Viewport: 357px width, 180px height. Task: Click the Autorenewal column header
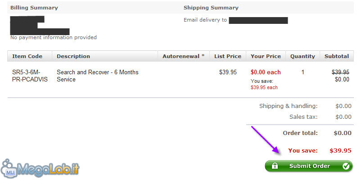183,56
